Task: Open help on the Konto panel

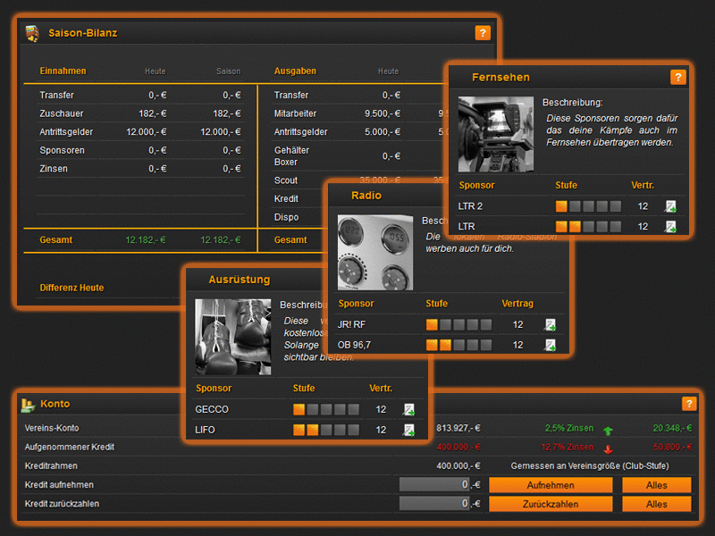Action: 689,404
